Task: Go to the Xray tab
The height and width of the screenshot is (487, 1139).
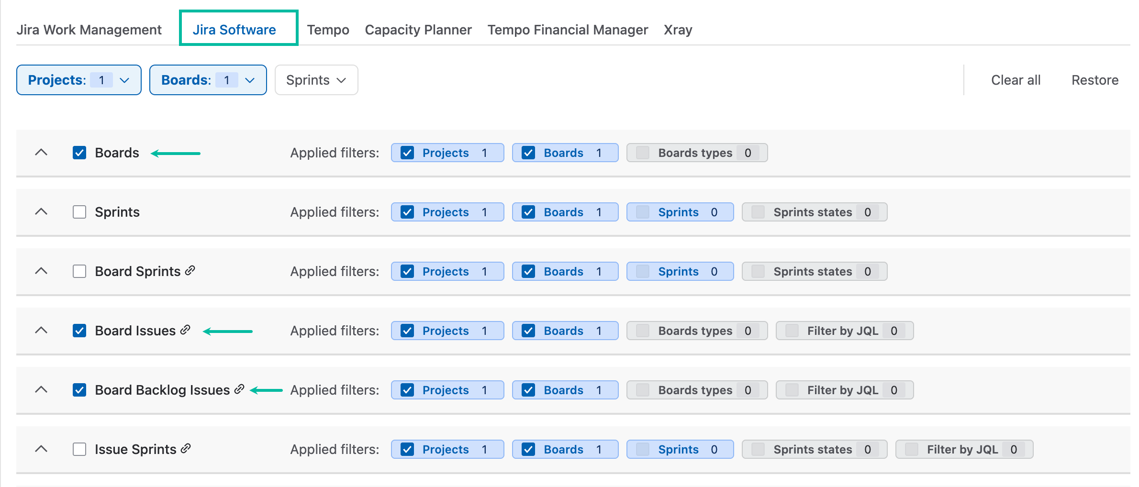Action: (x=678, y=30)
